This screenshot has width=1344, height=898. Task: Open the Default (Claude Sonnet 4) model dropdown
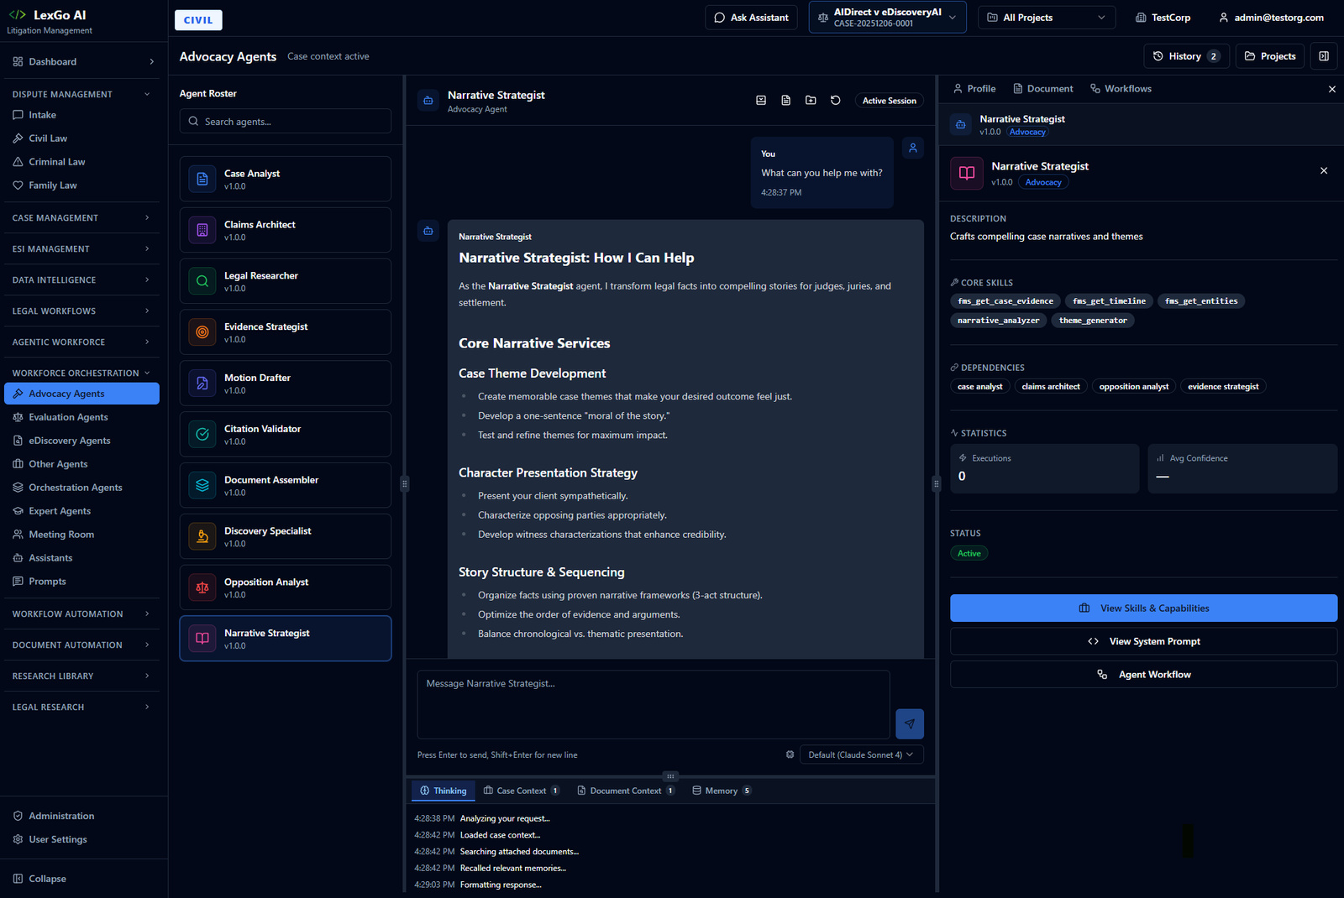pos(861,754)
